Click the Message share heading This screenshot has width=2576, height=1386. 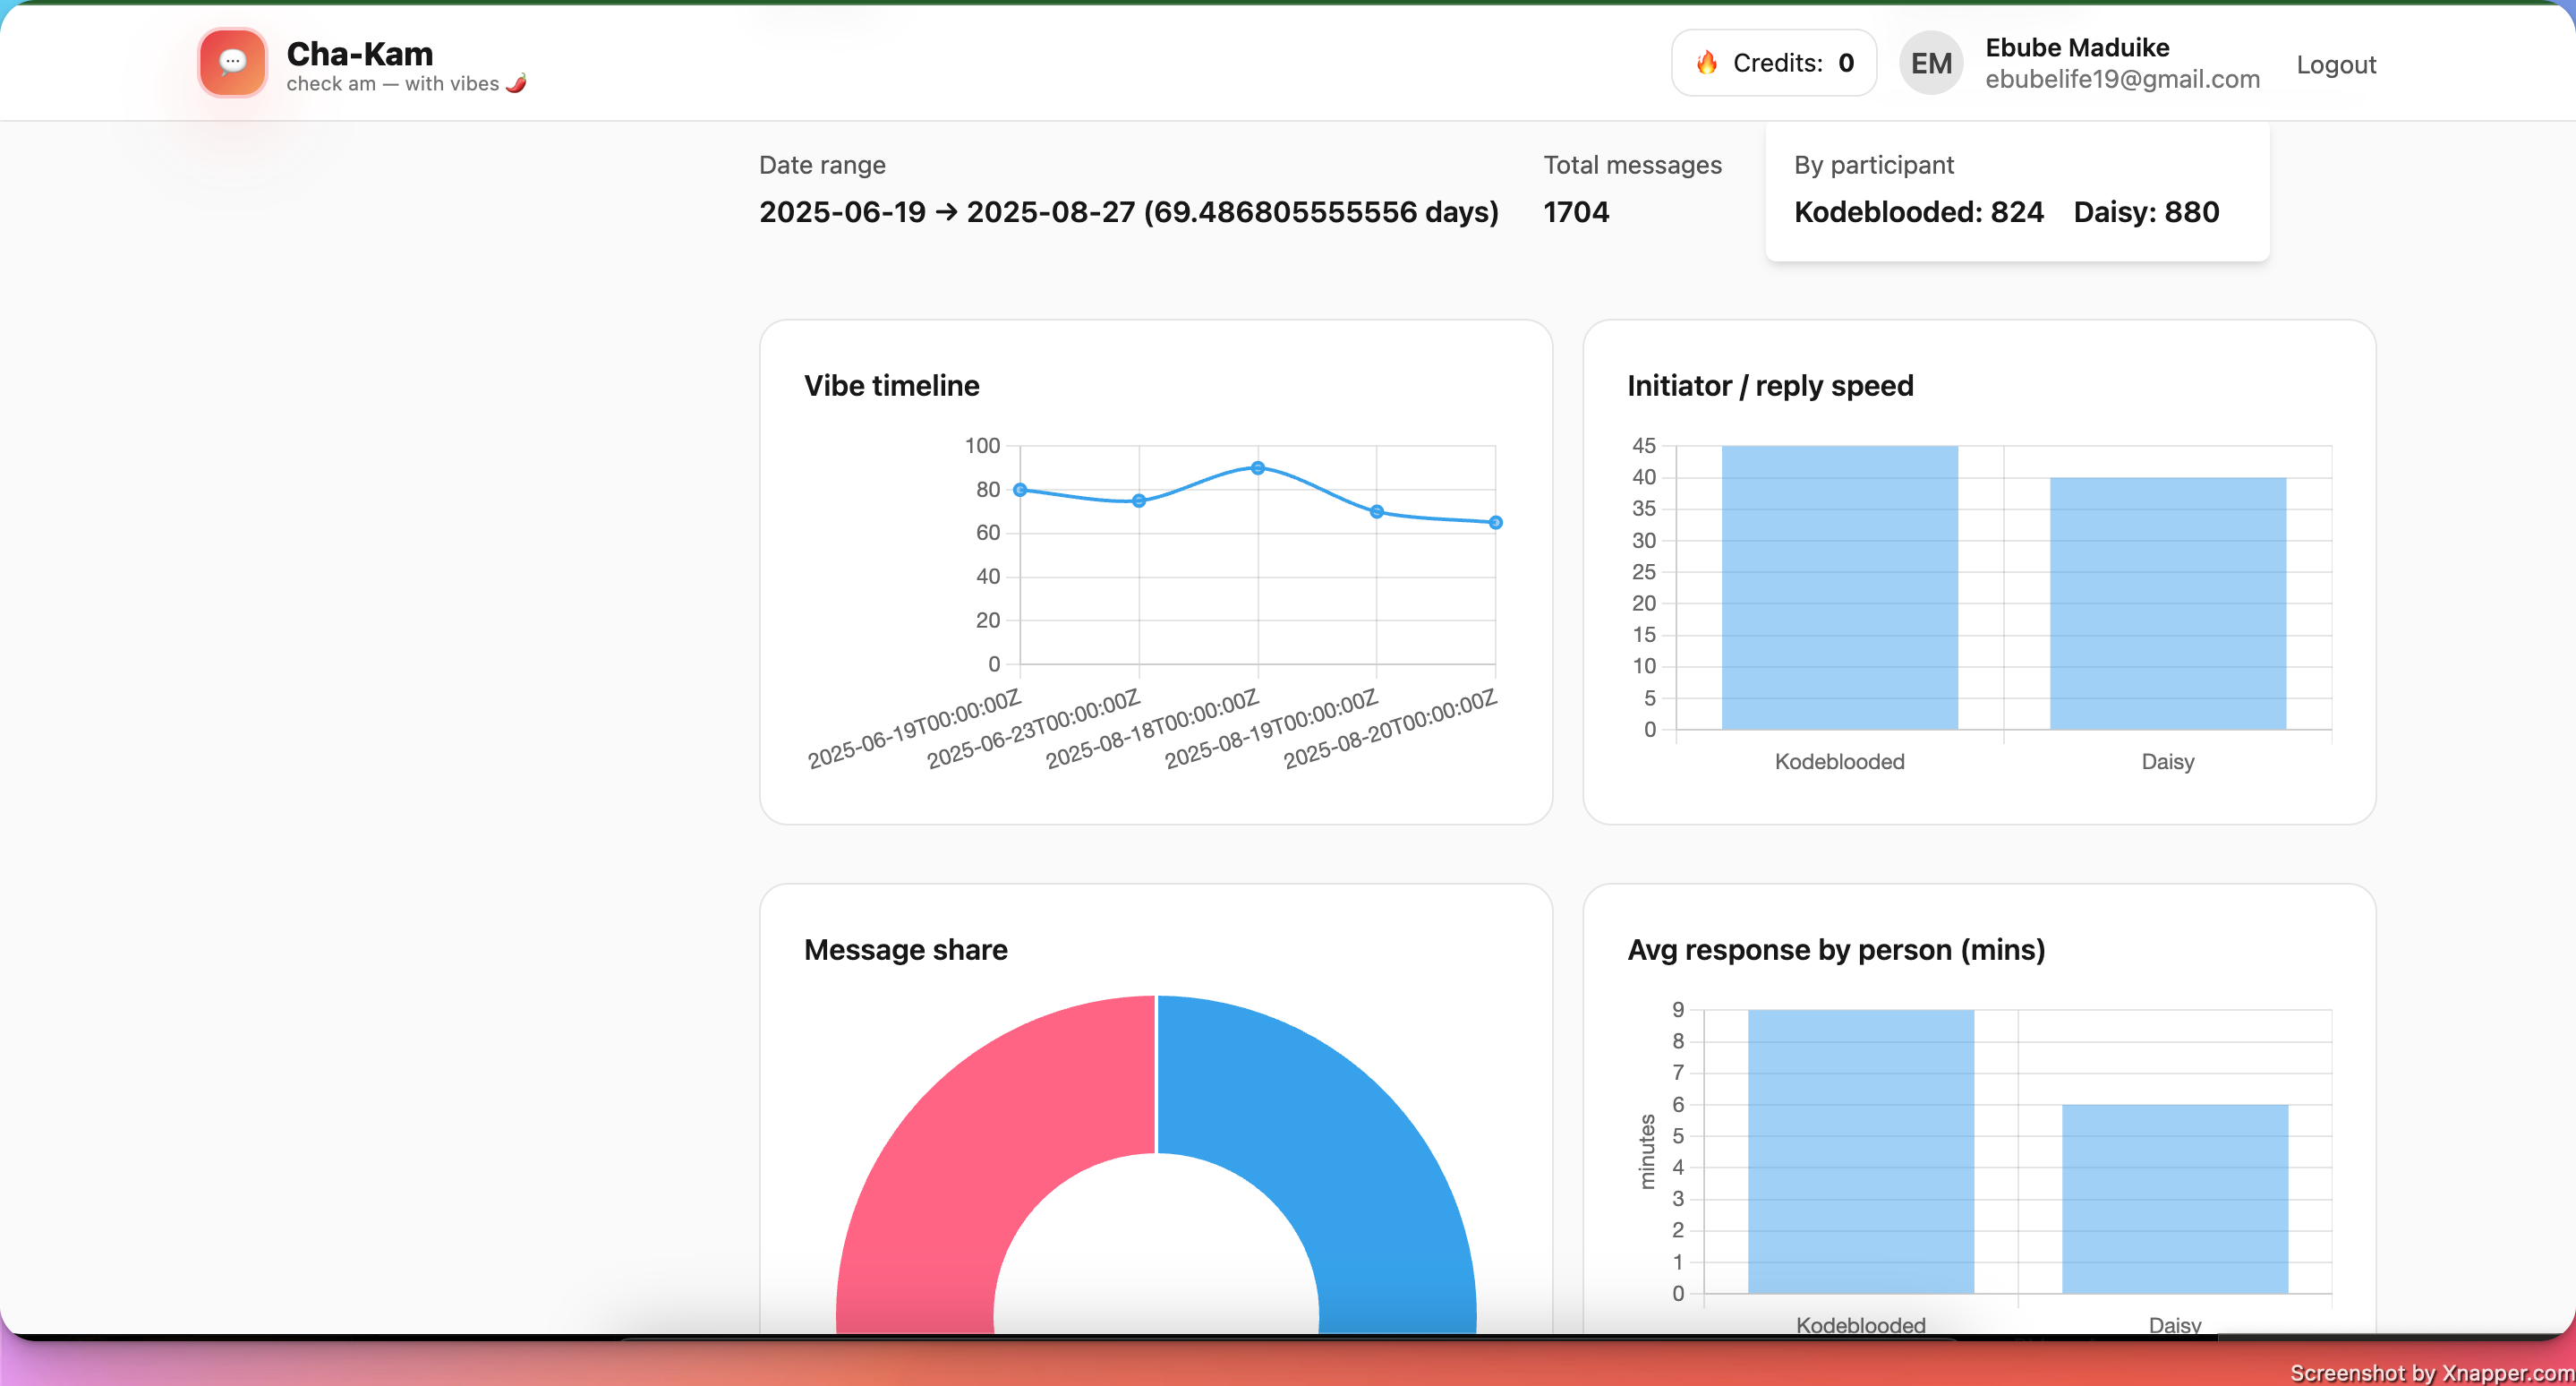pos(905,950)
